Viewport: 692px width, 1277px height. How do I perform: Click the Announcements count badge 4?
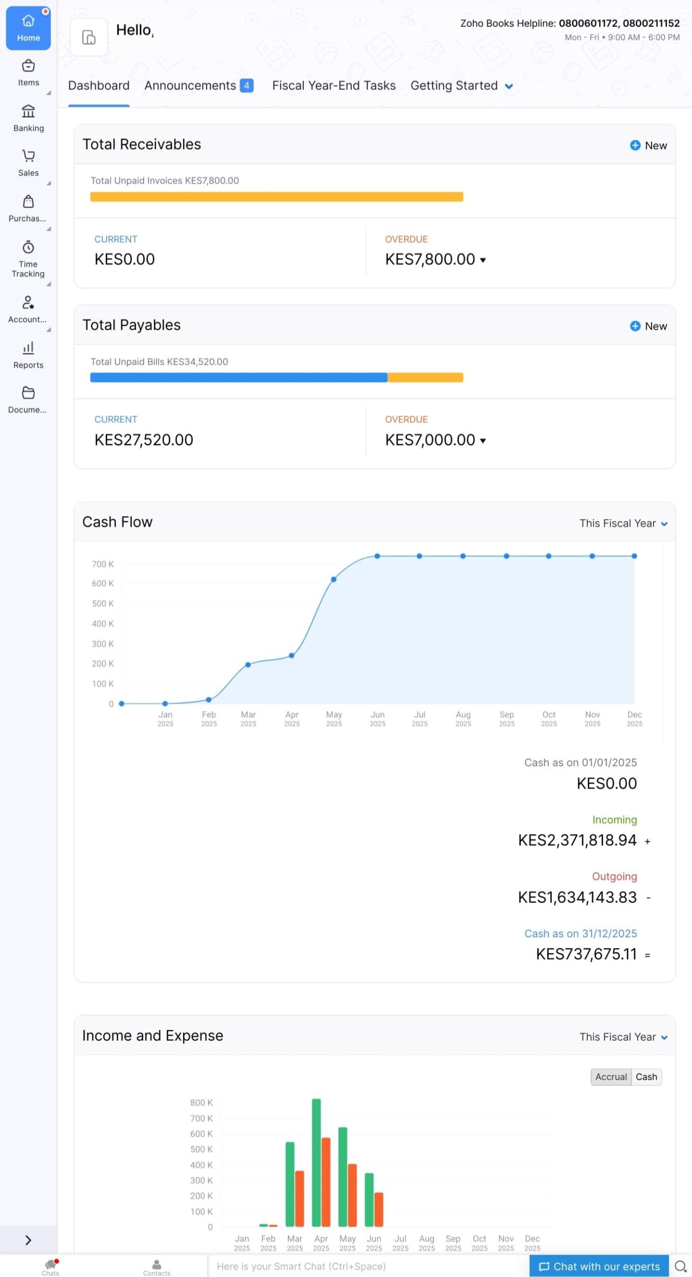[x=246, y=86]
